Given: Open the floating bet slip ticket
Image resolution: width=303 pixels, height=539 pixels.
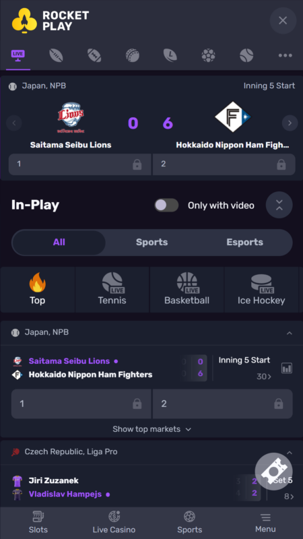Looking at the screenshot, I should [x=274, y=471].
